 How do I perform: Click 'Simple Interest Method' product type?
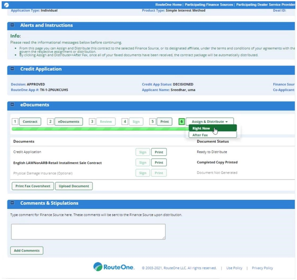[186, 11]
